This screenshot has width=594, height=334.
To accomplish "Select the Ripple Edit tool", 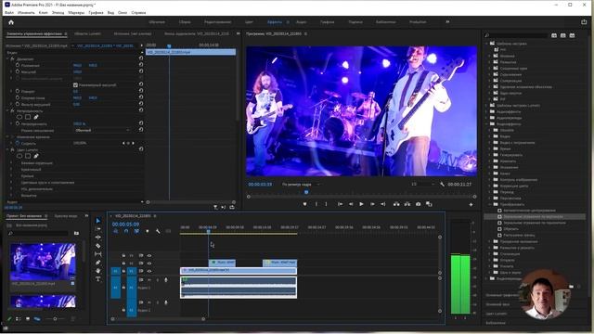I will click(x=98, y=238).
